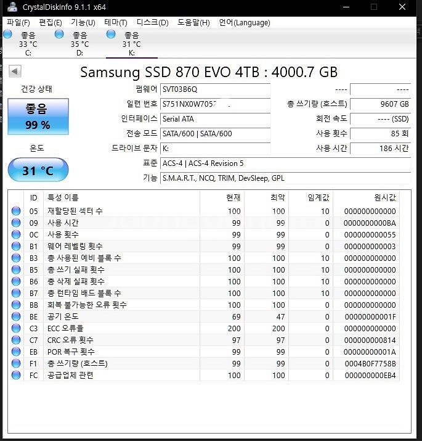This screenshot has width=422, height=441.
Task: Click the 현재 column header
Action: click(222, 198)
